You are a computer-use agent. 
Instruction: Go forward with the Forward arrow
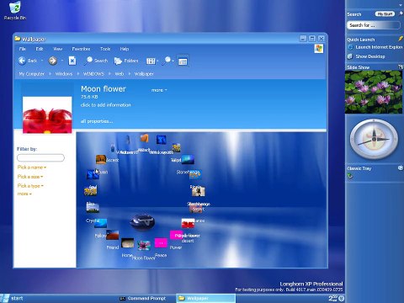[x=53, y=61]
